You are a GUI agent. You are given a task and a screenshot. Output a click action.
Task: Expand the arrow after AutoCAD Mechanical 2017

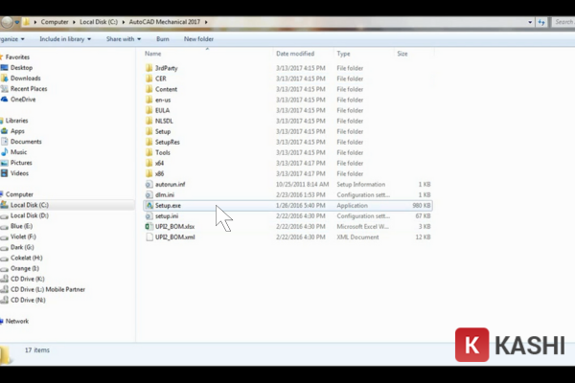(x=206, y=22)
